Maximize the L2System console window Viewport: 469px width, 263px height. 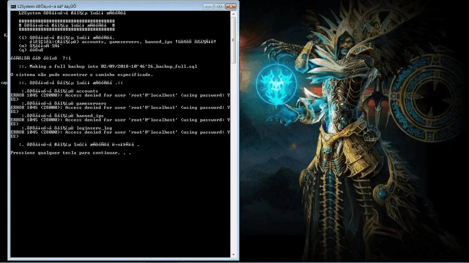(x=219, y=6)
